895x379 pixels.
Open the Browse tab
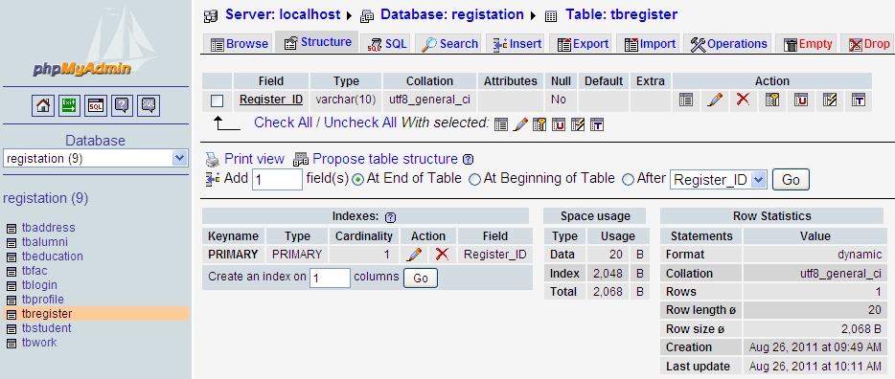pyautogui.click(x=239, y=44)
